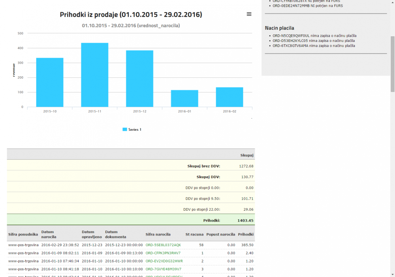Click the Datum narocila column header
The width and height of the screenshot is (395, 277).
pyautogui.click(x=49, y=234)
